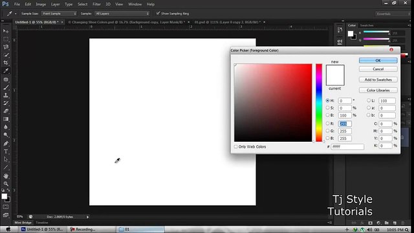Pick a color in the red color field
Screen dimensions: 414x233
click(x=273, y=103)
